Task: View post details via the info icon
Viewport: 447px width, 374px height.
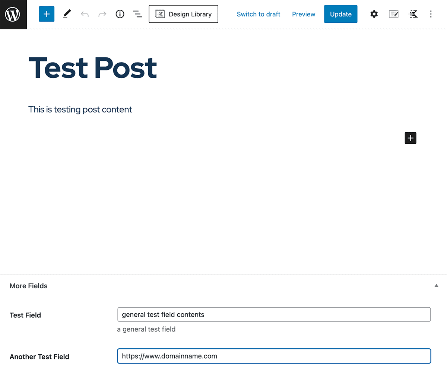Action: tap(120, 14)
